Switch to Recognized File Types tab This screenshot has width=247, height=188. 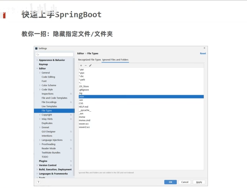(x=90, y=60)
